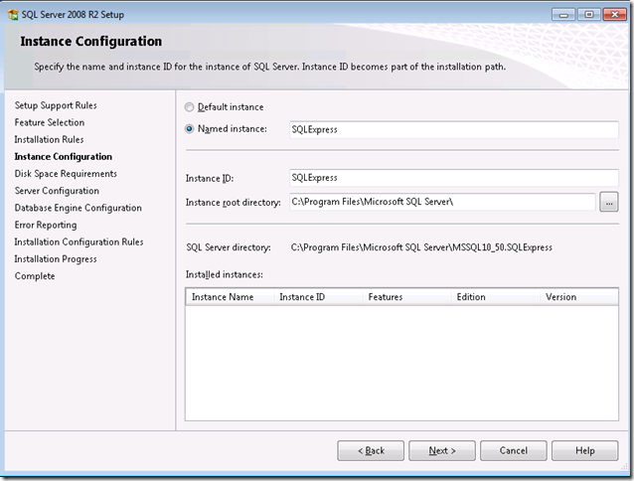Click the Features column header
634x481 pixels.
pyautogui.click(x=406, y=297)
